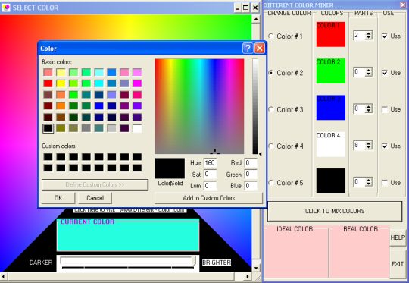Click the CLICK TO MIX COLORS button

pyautogui.click(x=335, y=211)
